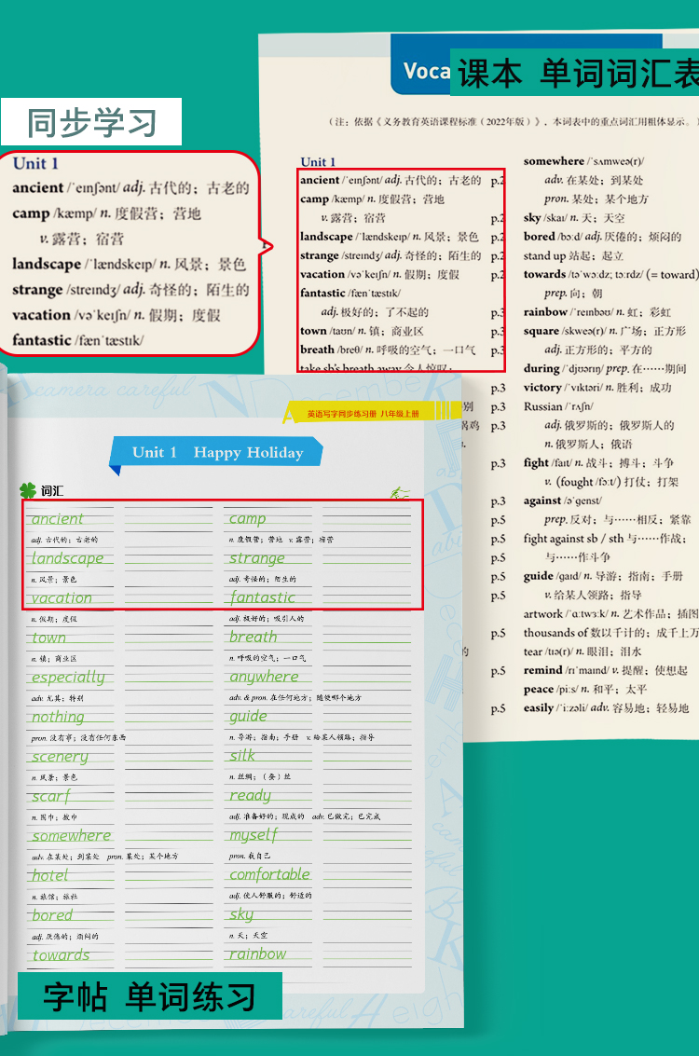Select the handwriting word 'camp'
The width and height of the screenshot is (699, 1056).
(248, 519)
